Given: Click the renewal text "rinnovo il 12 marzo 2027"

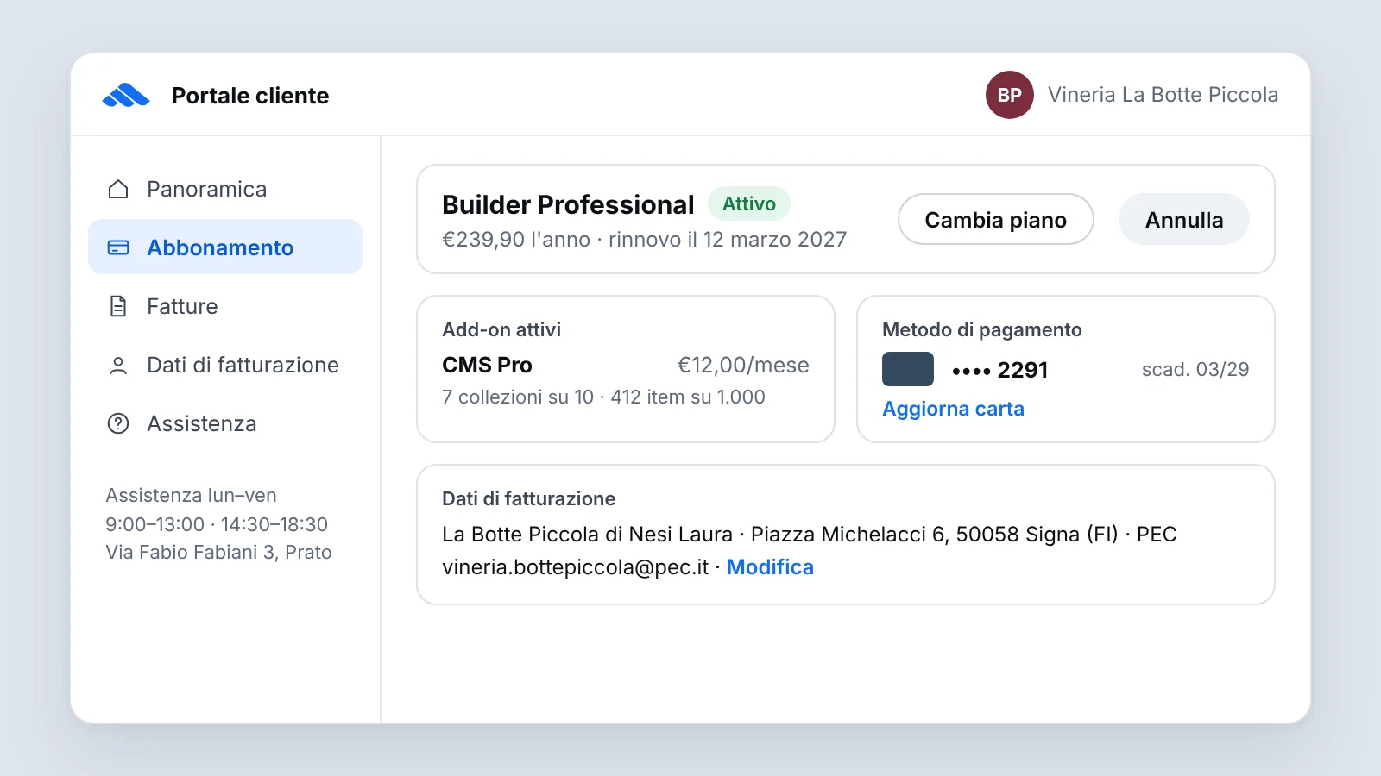Looking at the screenshot, I should [728, 240].
